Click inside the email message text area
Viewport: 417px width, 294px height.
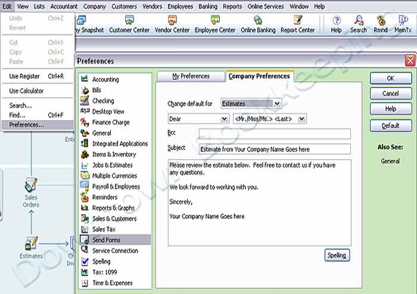pyautogui.click(x=260, y=203)
